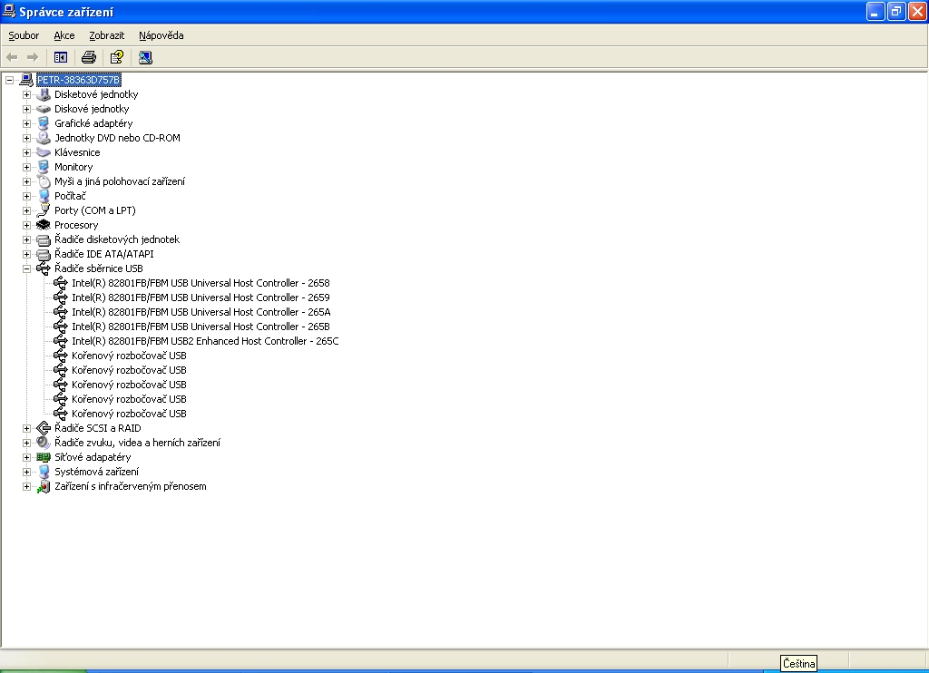Close the Správce zařízení window
Screen dimensions: 929x673
pos(917,11)
